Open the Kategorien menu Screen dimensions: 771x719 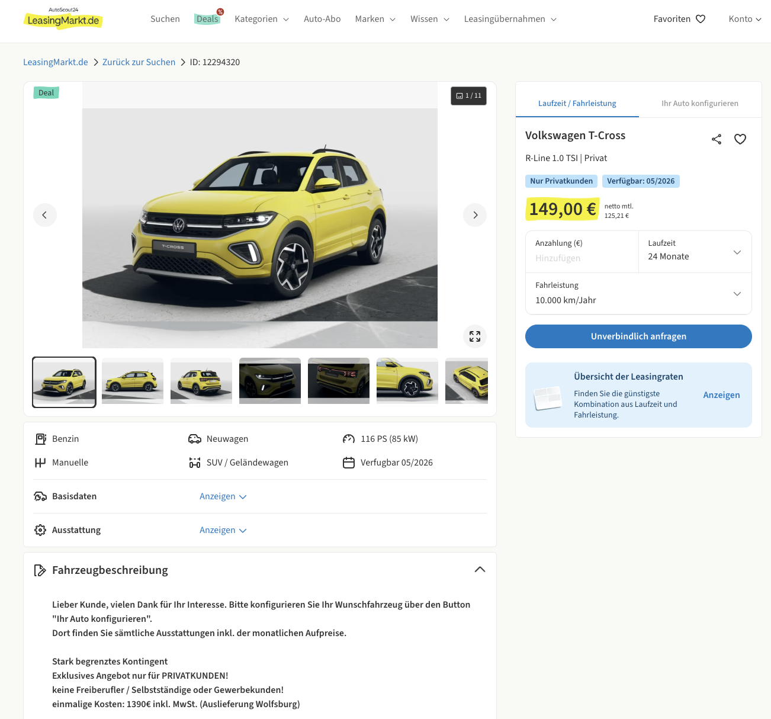[x=261, y=19]
